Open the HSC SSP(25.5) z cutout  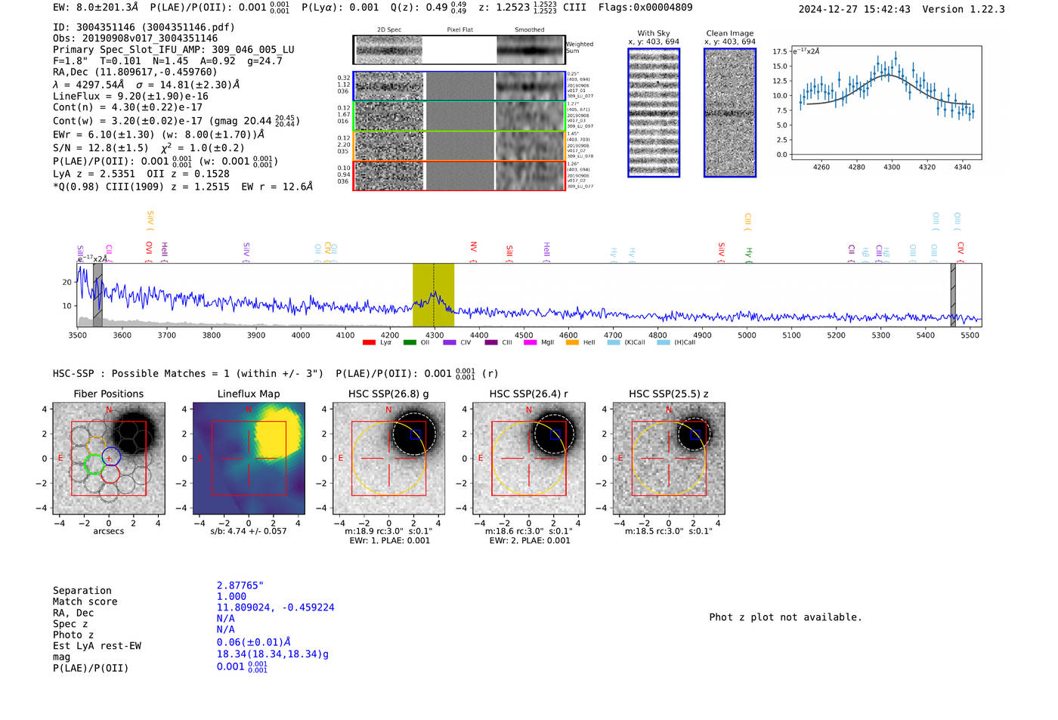(669, 459)
